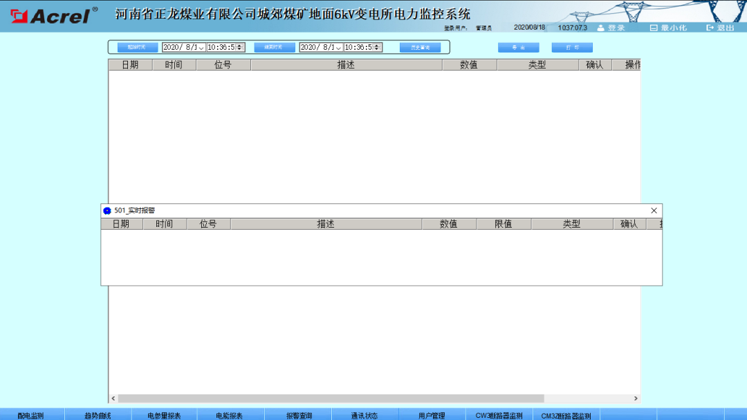Click the 登录 user login icon
The height and width of the screenshot is (420, 747).
pos(601,28)
